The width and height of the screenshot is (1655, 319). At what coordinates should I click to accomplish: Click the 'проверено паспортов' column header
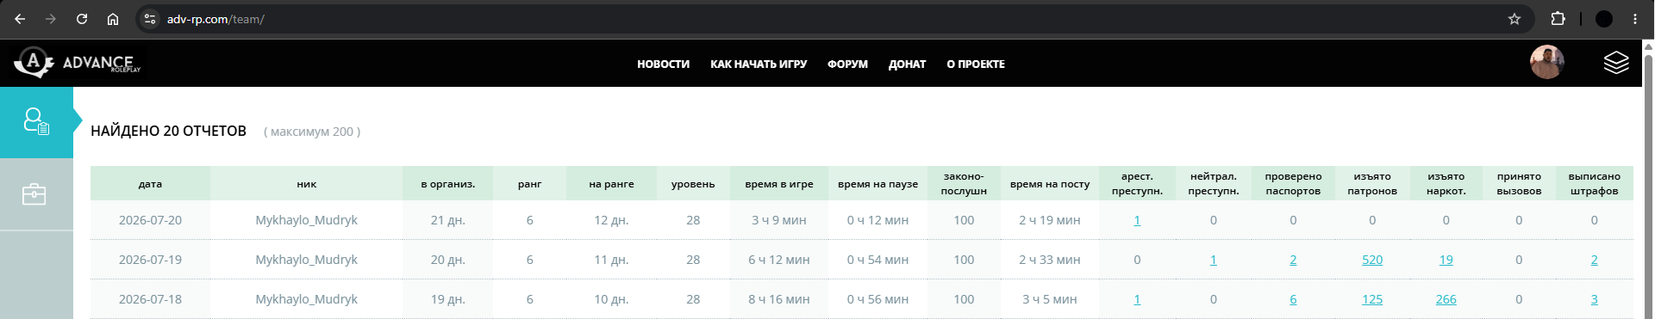click(1293, 183)
